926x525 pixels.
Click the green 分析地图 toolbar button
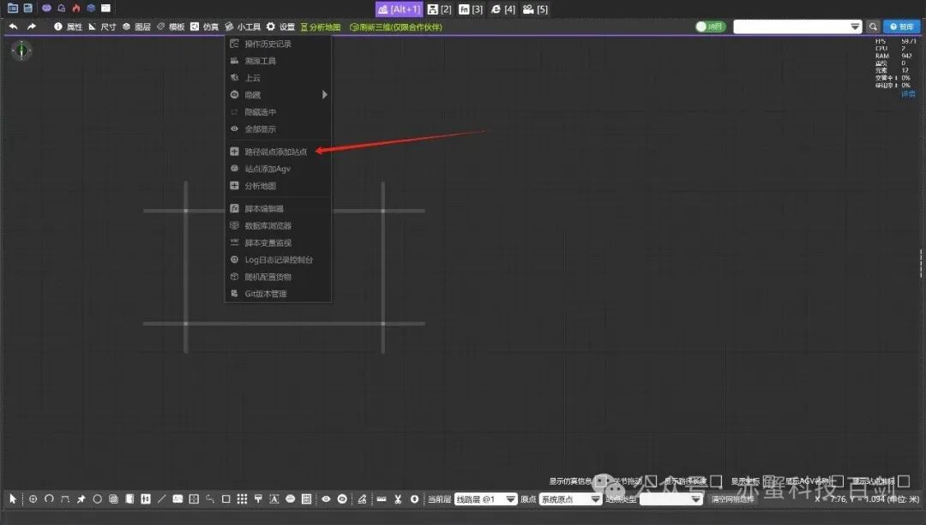pos(321,27)
